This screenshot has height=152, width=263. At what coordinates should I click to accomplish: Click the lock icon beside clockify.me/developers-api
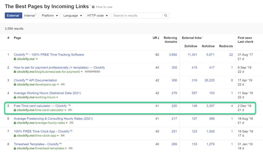pyautogui.click(x=15, y=84)
